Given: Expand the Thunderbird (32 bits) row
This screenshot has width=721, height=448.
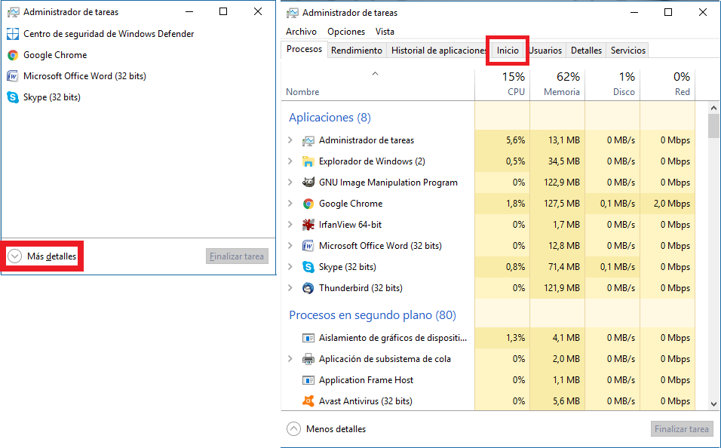Looking at the screenshot, I should click(x=290, y=288).
